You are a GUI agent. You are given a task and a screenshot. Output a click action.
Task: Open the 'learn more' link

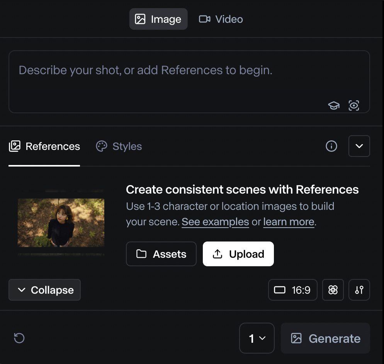pyautogui.click(x=289, y=222)
